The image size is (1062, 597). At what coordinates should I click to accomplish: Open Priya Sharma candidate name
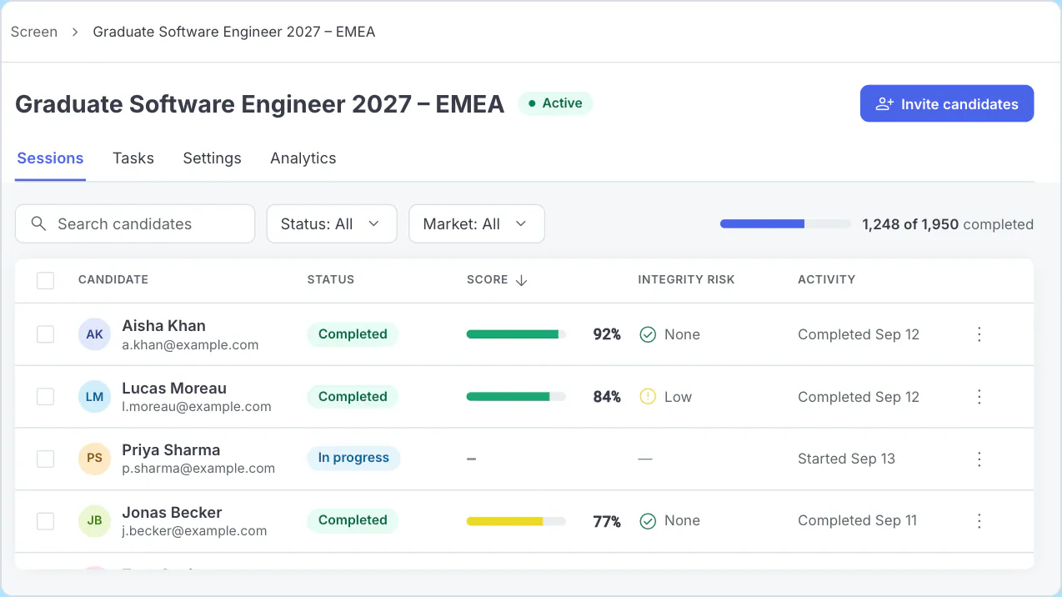click(x=171, y=450)
